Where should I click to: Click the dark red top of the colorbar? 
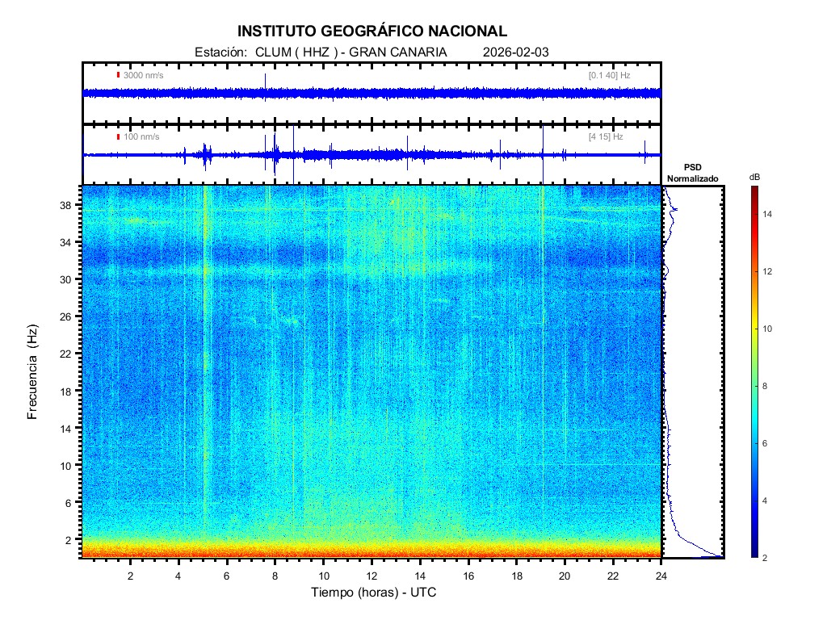(x=754, y=191)
